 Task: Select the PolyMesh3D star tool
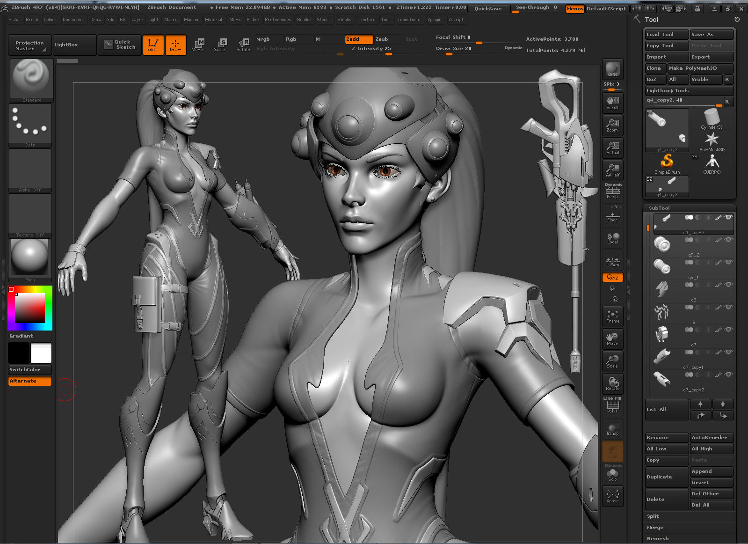712,142
